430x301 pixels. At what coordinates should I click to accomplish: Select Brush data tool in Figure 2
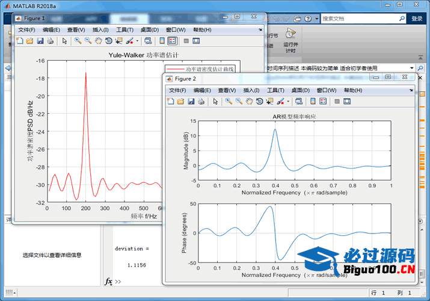280,101
